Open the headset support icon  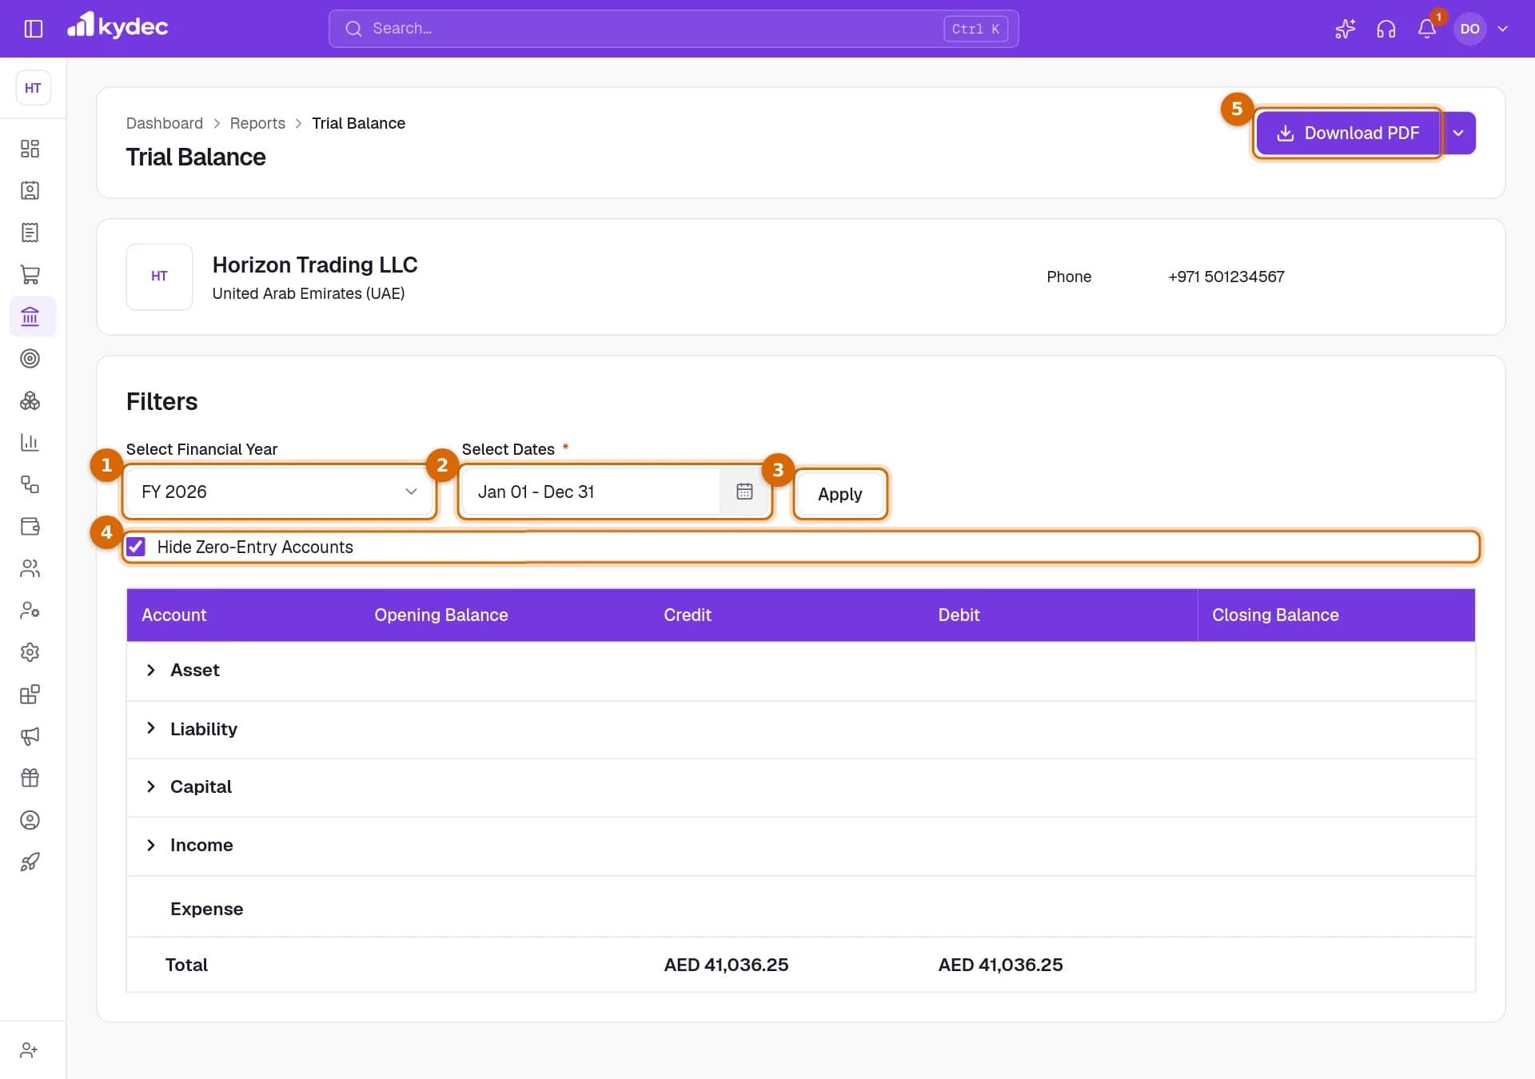click(x=1385, y=29)
